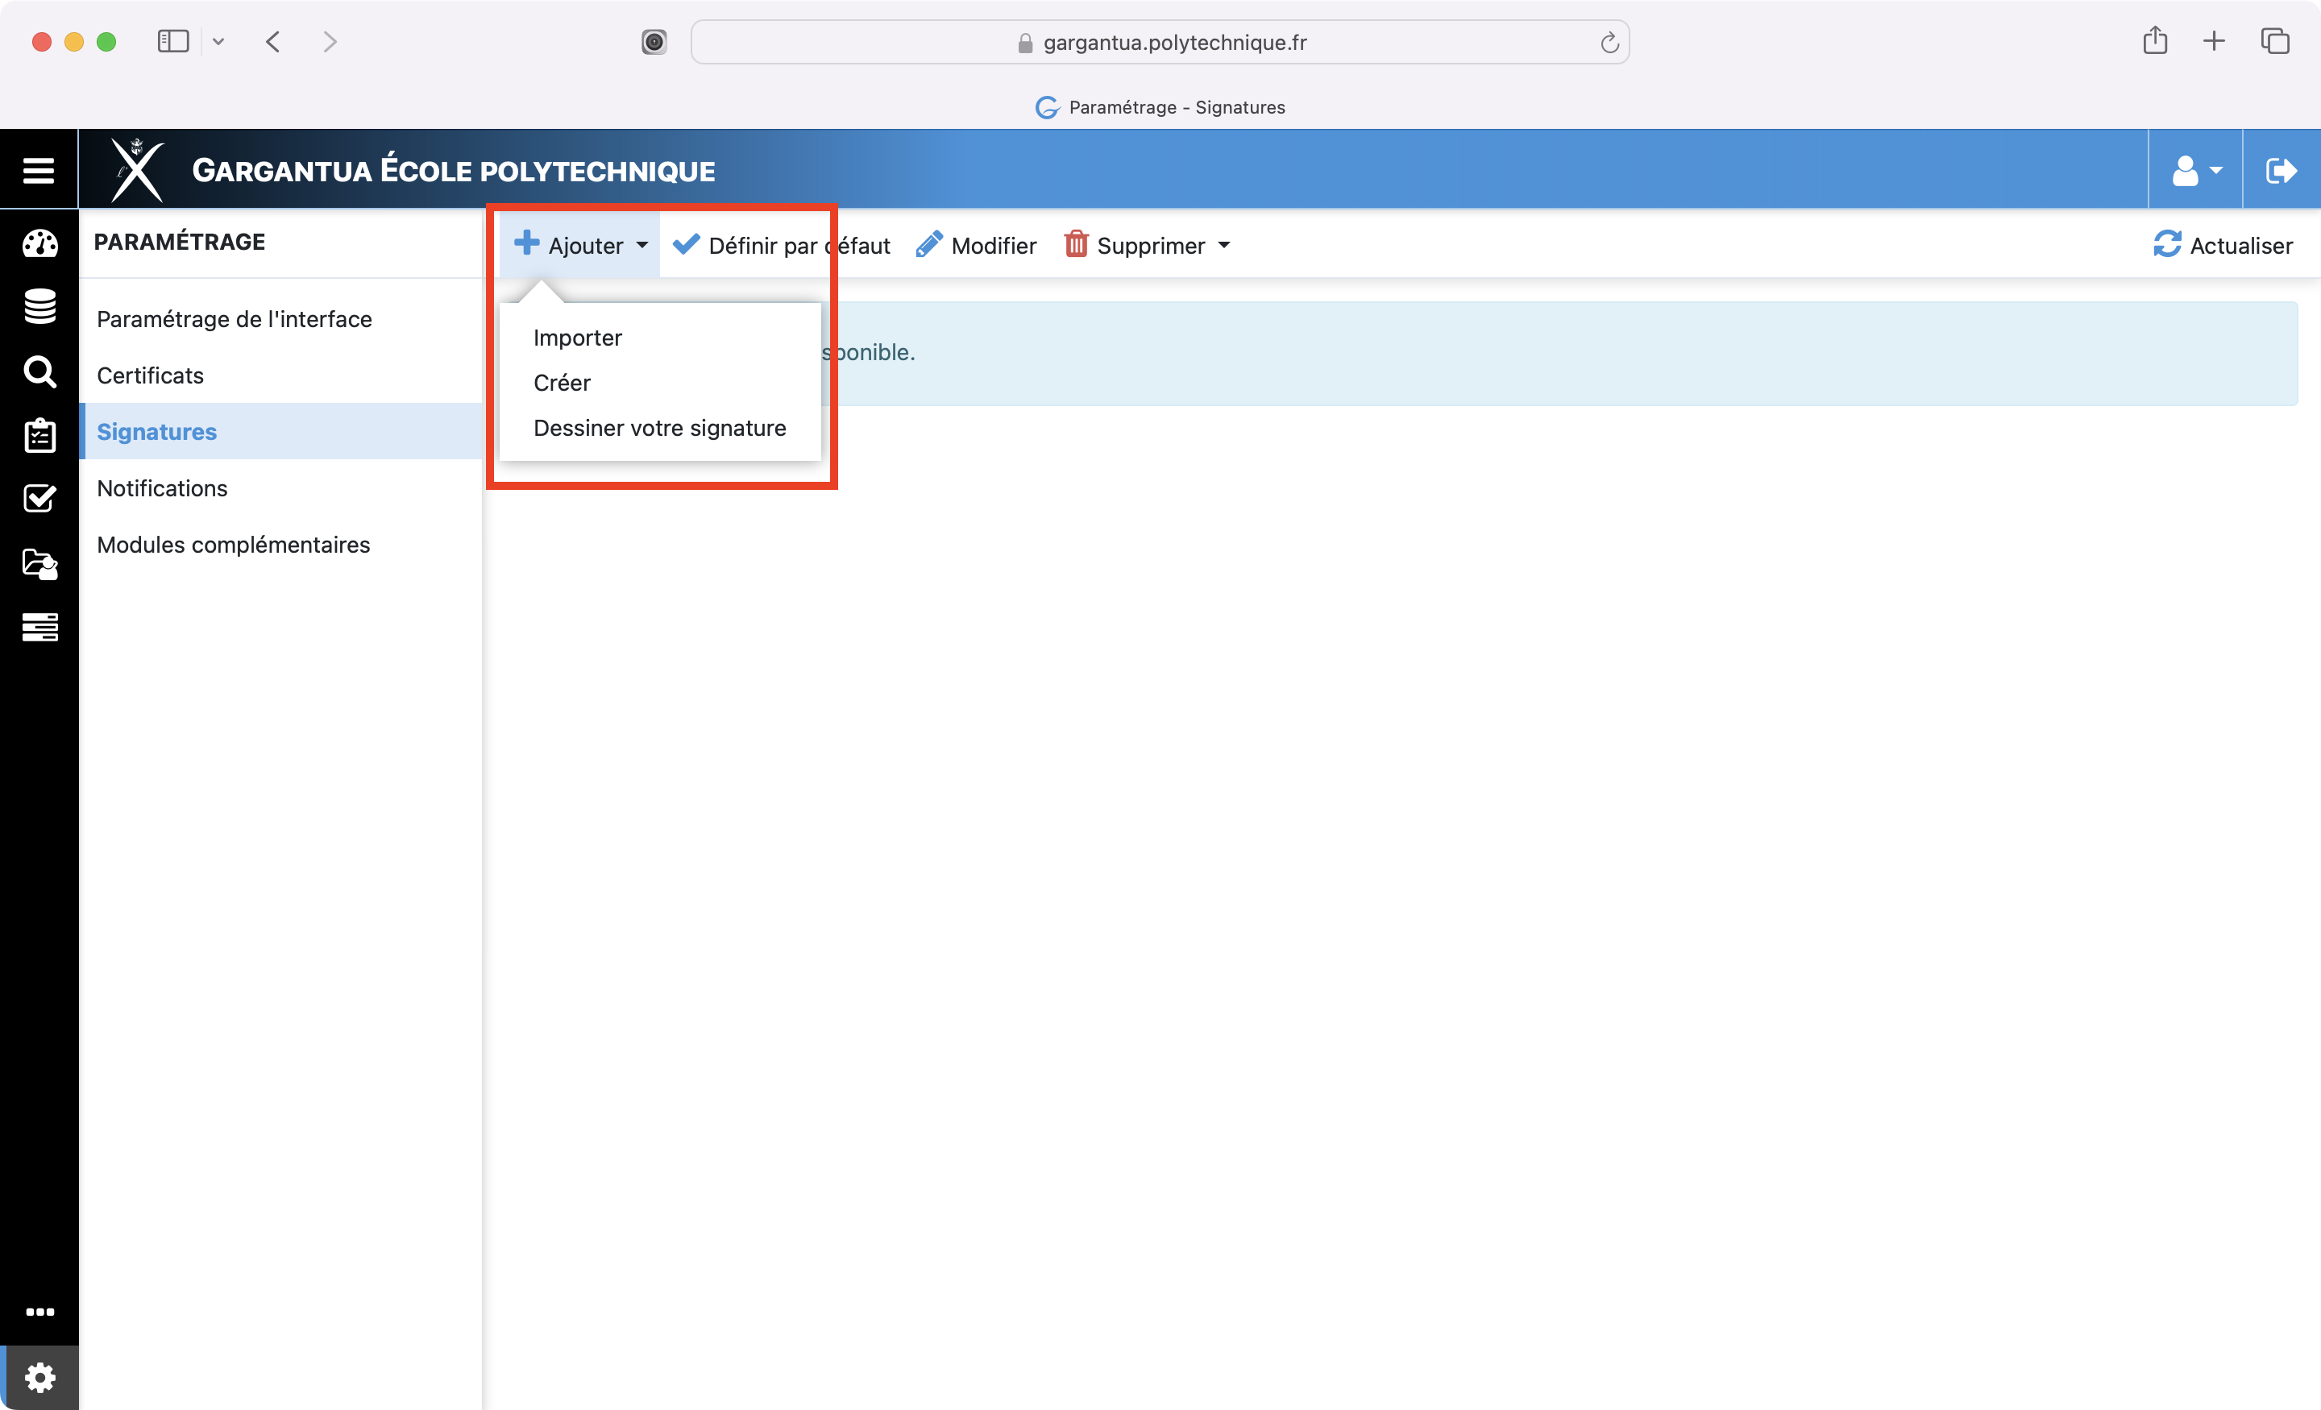Select Importer from the Ajouter menu
Viewport: 2321px width, 1410px height.
tap(577, 338)
